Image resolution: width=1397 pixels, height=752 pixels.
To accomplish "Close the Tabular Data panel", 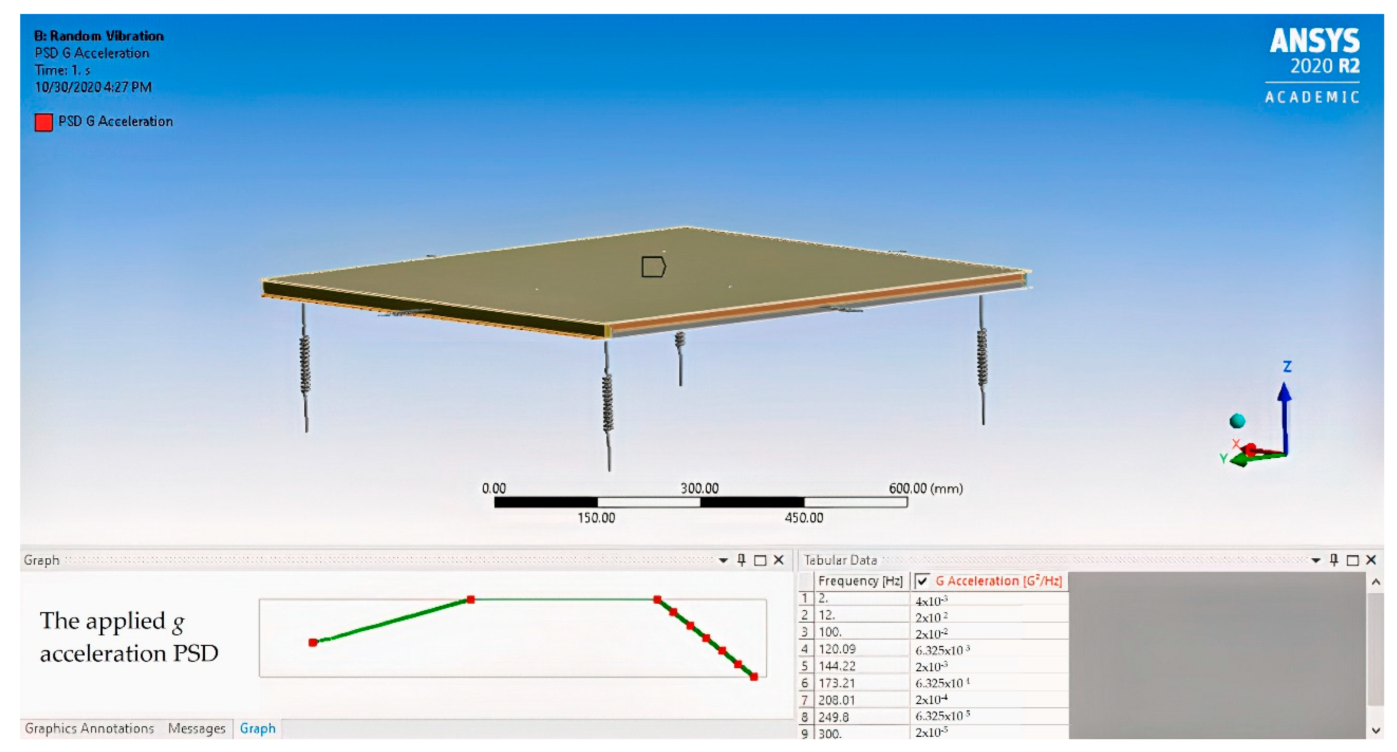I will (x=1371, y=560).
